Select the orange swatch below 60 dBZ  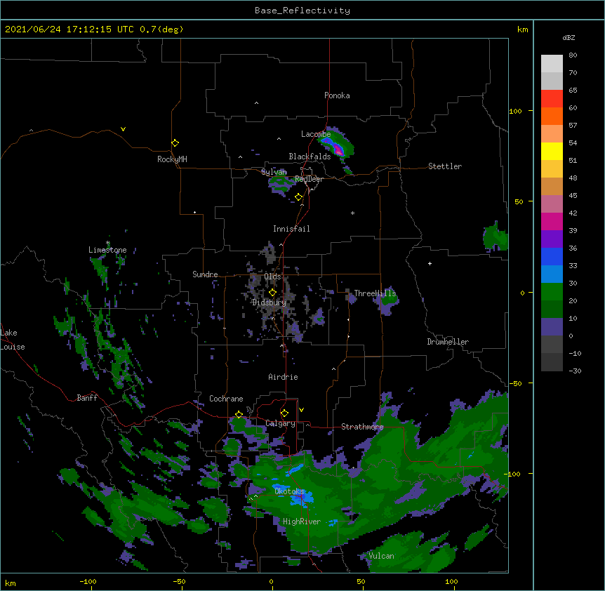pos(552,117)
